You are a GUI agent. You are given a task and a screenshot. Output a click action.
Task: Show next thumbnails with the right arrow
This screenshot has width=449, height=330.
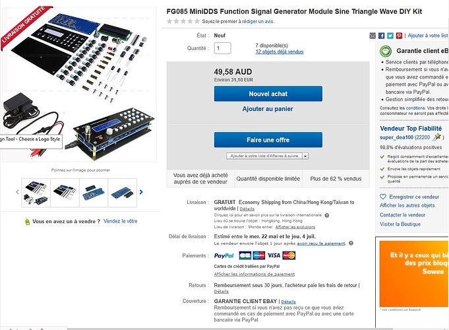pyautogui.click(x=141, y=192)
